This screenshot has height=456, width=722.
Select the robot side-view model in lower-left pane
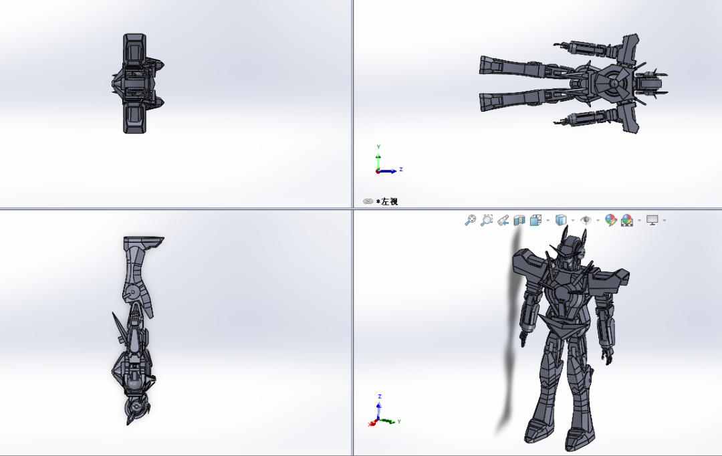tap(137, 330)
